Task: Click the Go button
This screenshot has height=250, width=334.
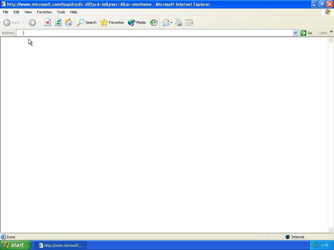Action: [306, 33]
